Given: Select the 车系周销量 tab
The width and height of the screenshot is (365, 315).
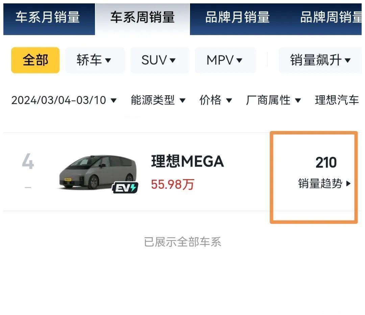Looking at the screenshot, I should coord(142,18).
